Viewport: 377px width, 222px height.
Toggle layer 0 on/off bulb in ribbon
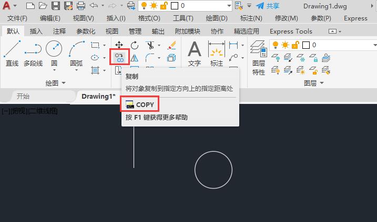276,45
